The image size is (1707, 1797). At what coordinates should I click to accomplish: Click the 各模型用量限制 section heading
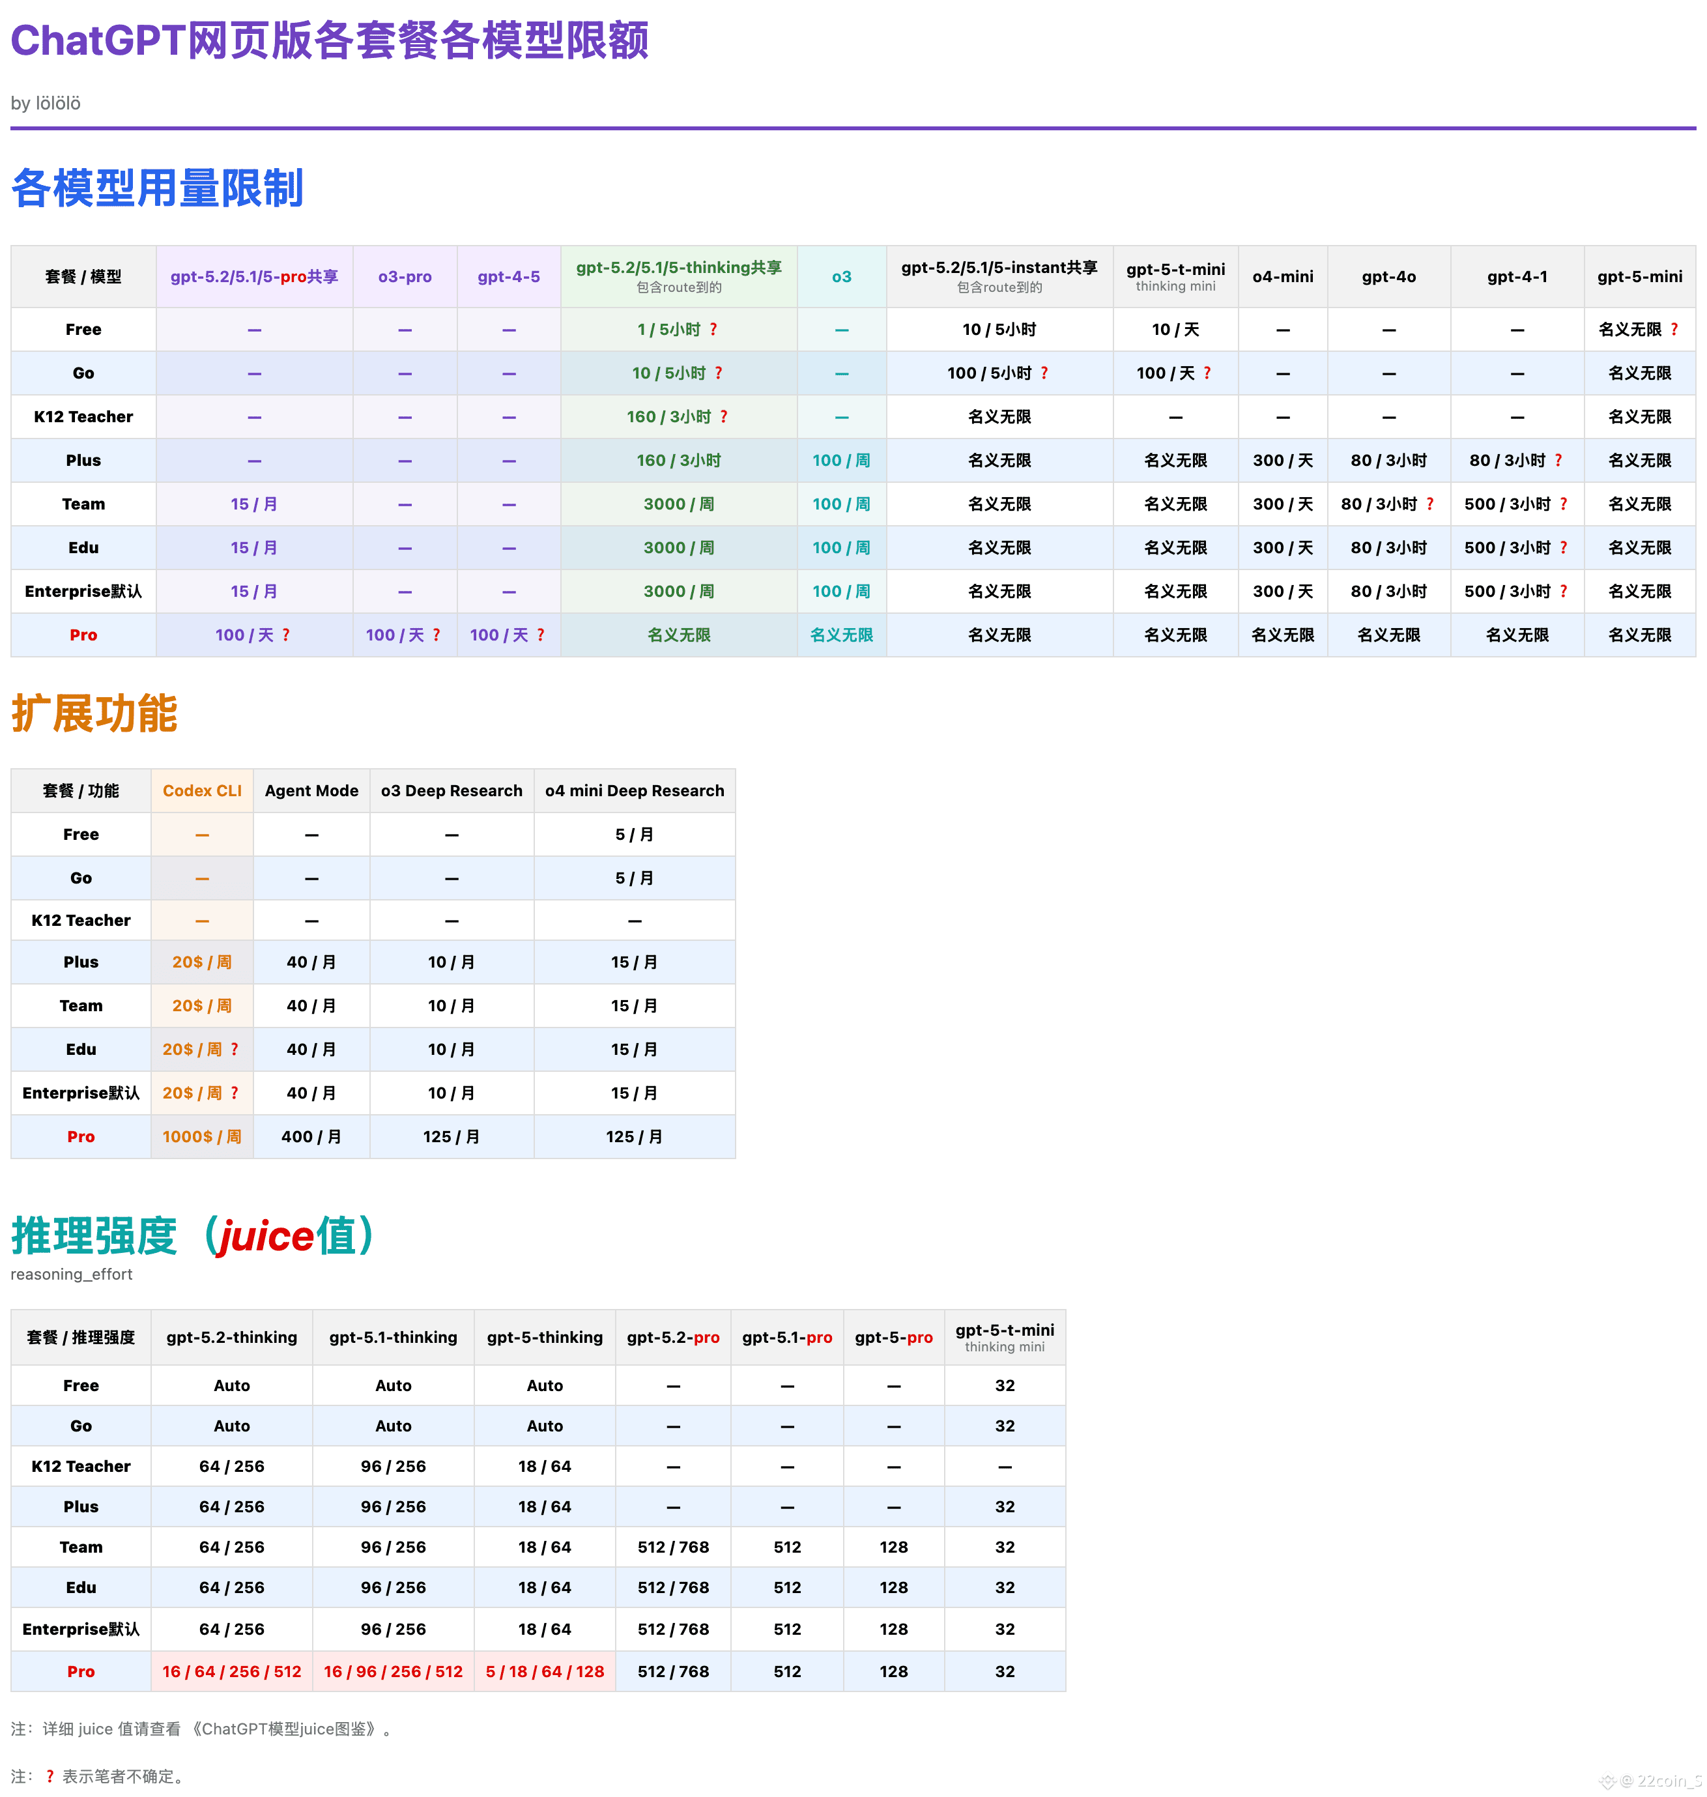[158, 188]
